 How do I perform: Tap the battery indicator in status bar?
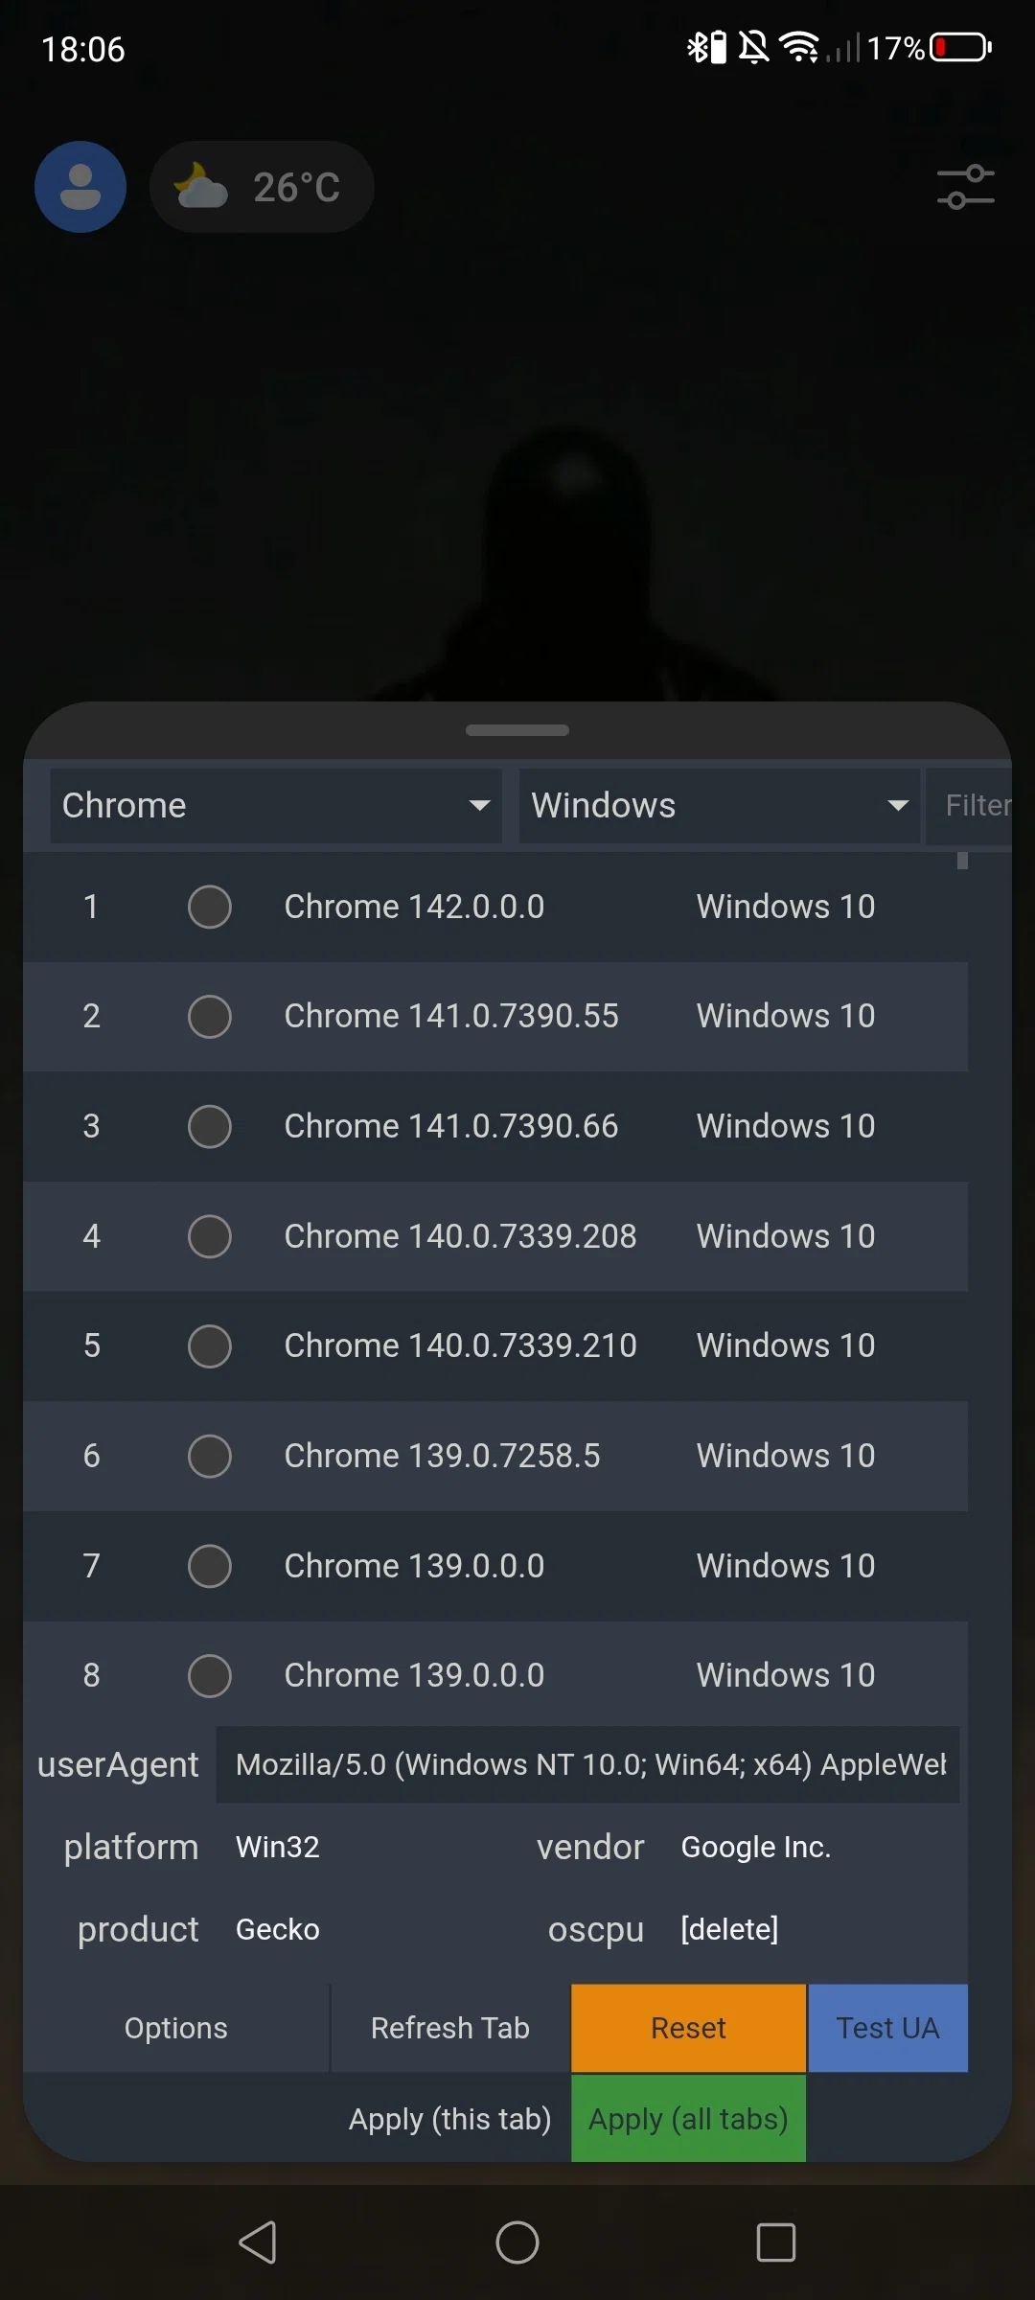pyautogui.click(x=960, y=47)
